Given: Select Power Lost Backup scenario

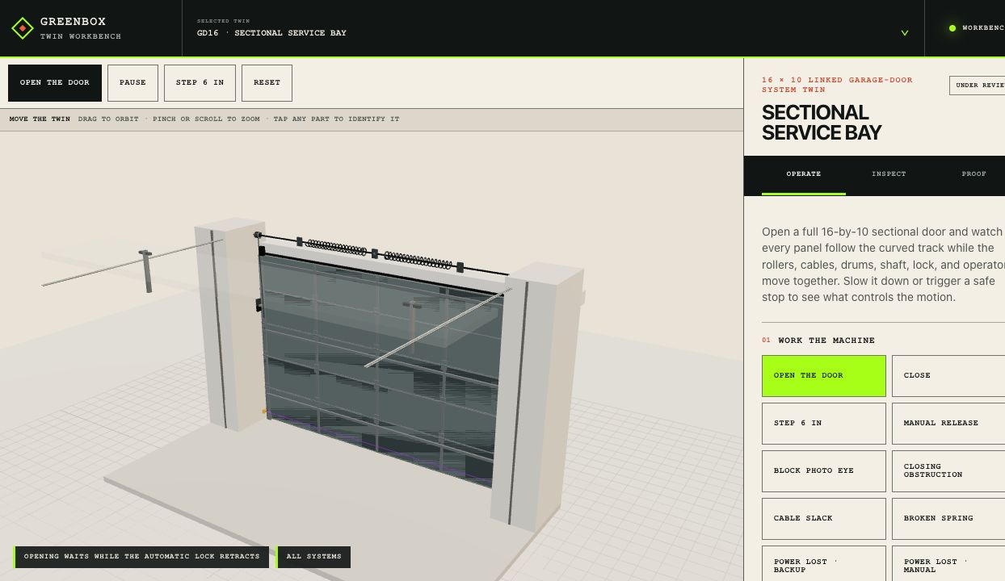Looking at the screenshot, I should (x=824, y=564).
